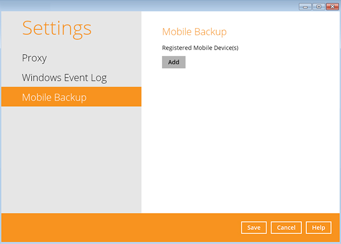Viewport: 341px width, 244px height.
Task: Click empty gray sidebar area below Mobile Backup
Action: point(70,160)
